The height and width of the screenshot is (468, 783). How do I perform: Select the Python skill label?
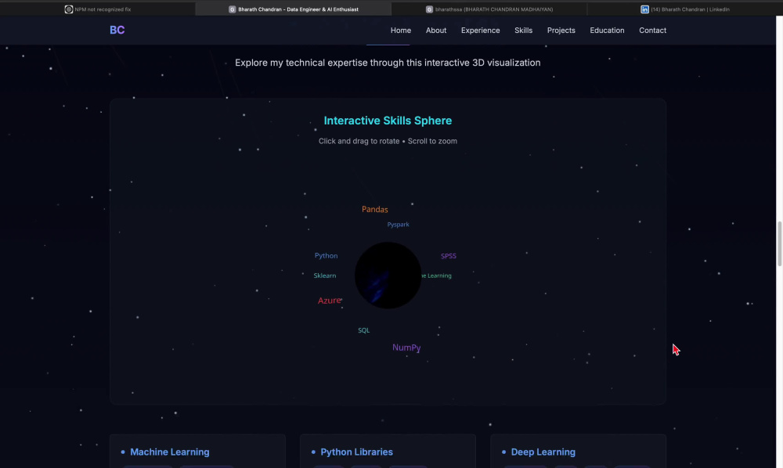[x=326, y=255]
